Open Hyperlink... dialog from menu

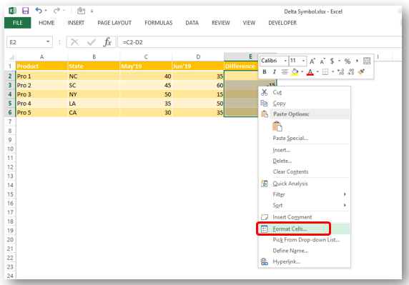click(304, 261)
